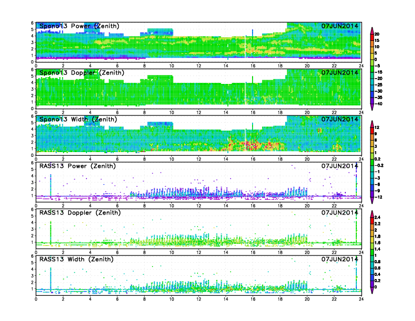This screenshot has height=321, width=415.
Task: Click the '24' x-axis tick under RASS13 Width panel
Action: pyautogui.click(x=361, y=299)
